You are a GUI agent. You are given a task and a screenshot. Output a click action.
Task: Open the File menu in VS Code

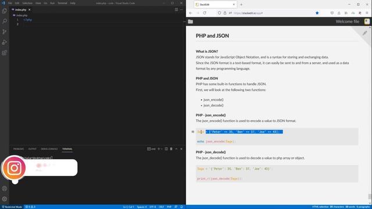[10, 3]
